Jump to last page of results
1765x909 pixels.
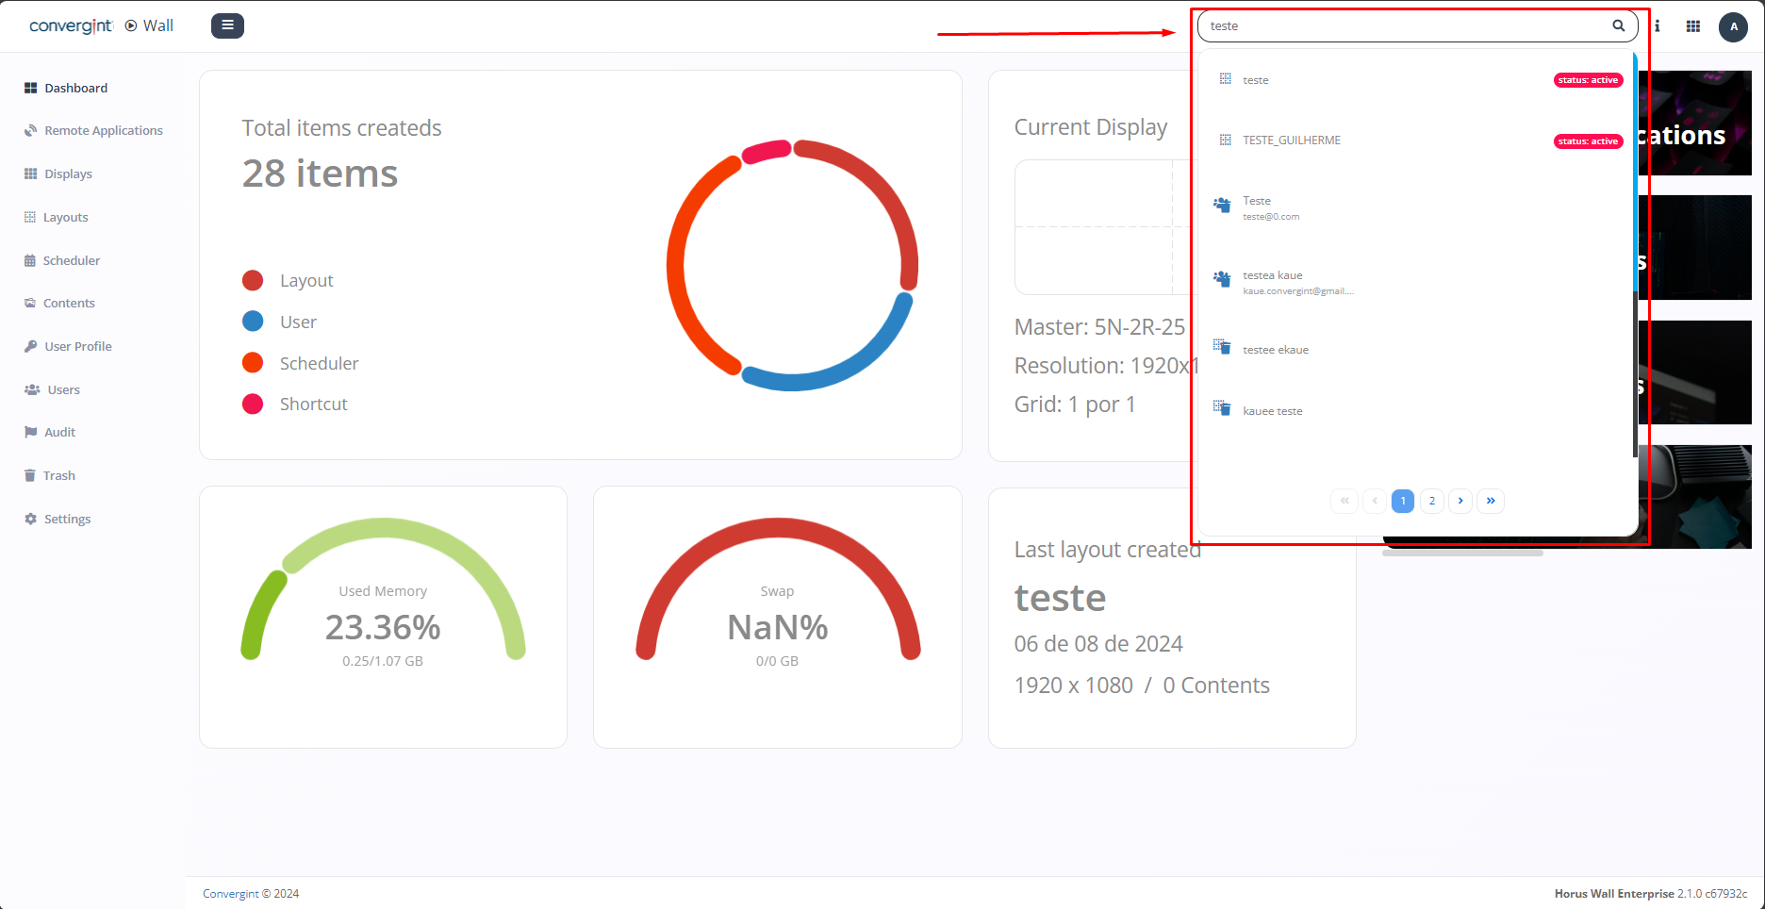click(x=1490, y=501)
